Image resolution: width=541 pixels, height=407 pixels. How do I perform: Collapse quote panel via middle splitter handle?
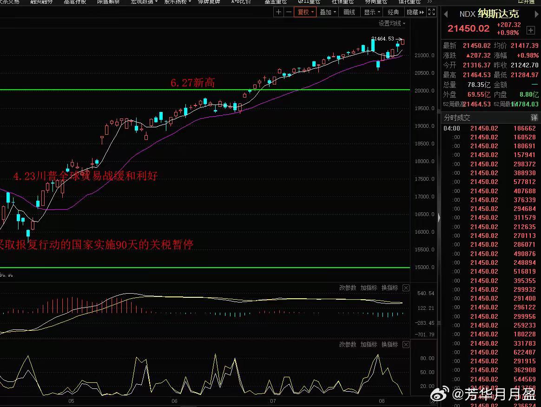(x=439, y=217)
